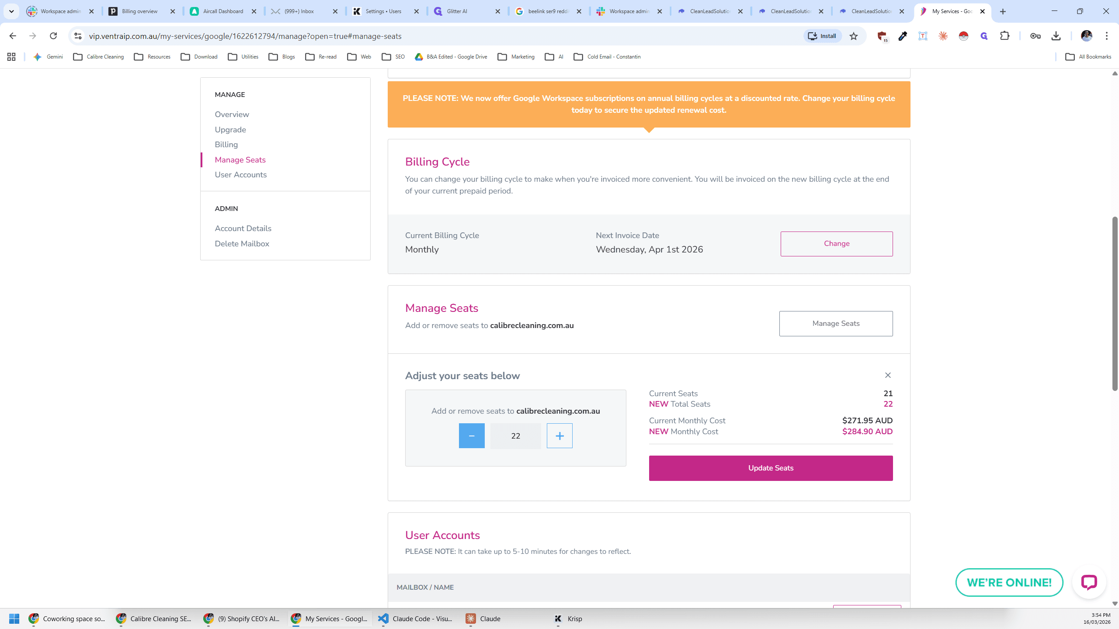Open Krisp from the taskbar
The image size is (1119, 629).
click(568, 619)
